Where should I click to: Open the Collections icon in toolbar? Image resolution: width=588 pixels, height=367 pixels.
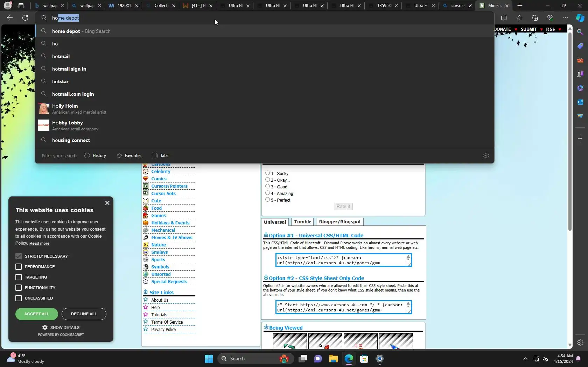534,18
